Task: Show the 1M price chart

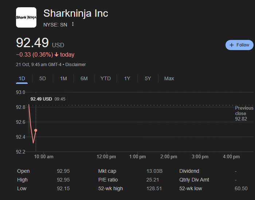Action: (63, 78)
